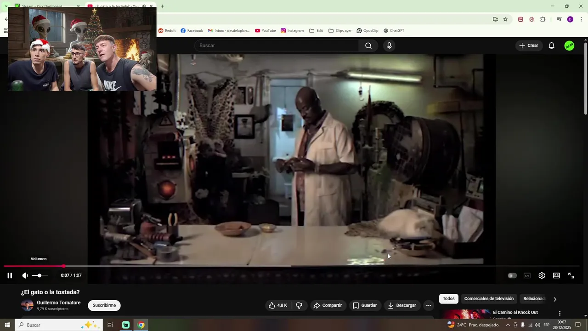Open the Guillermo Tornatore channel name link
The width and height of the screenshot is (588, 331).
[59, 302]
